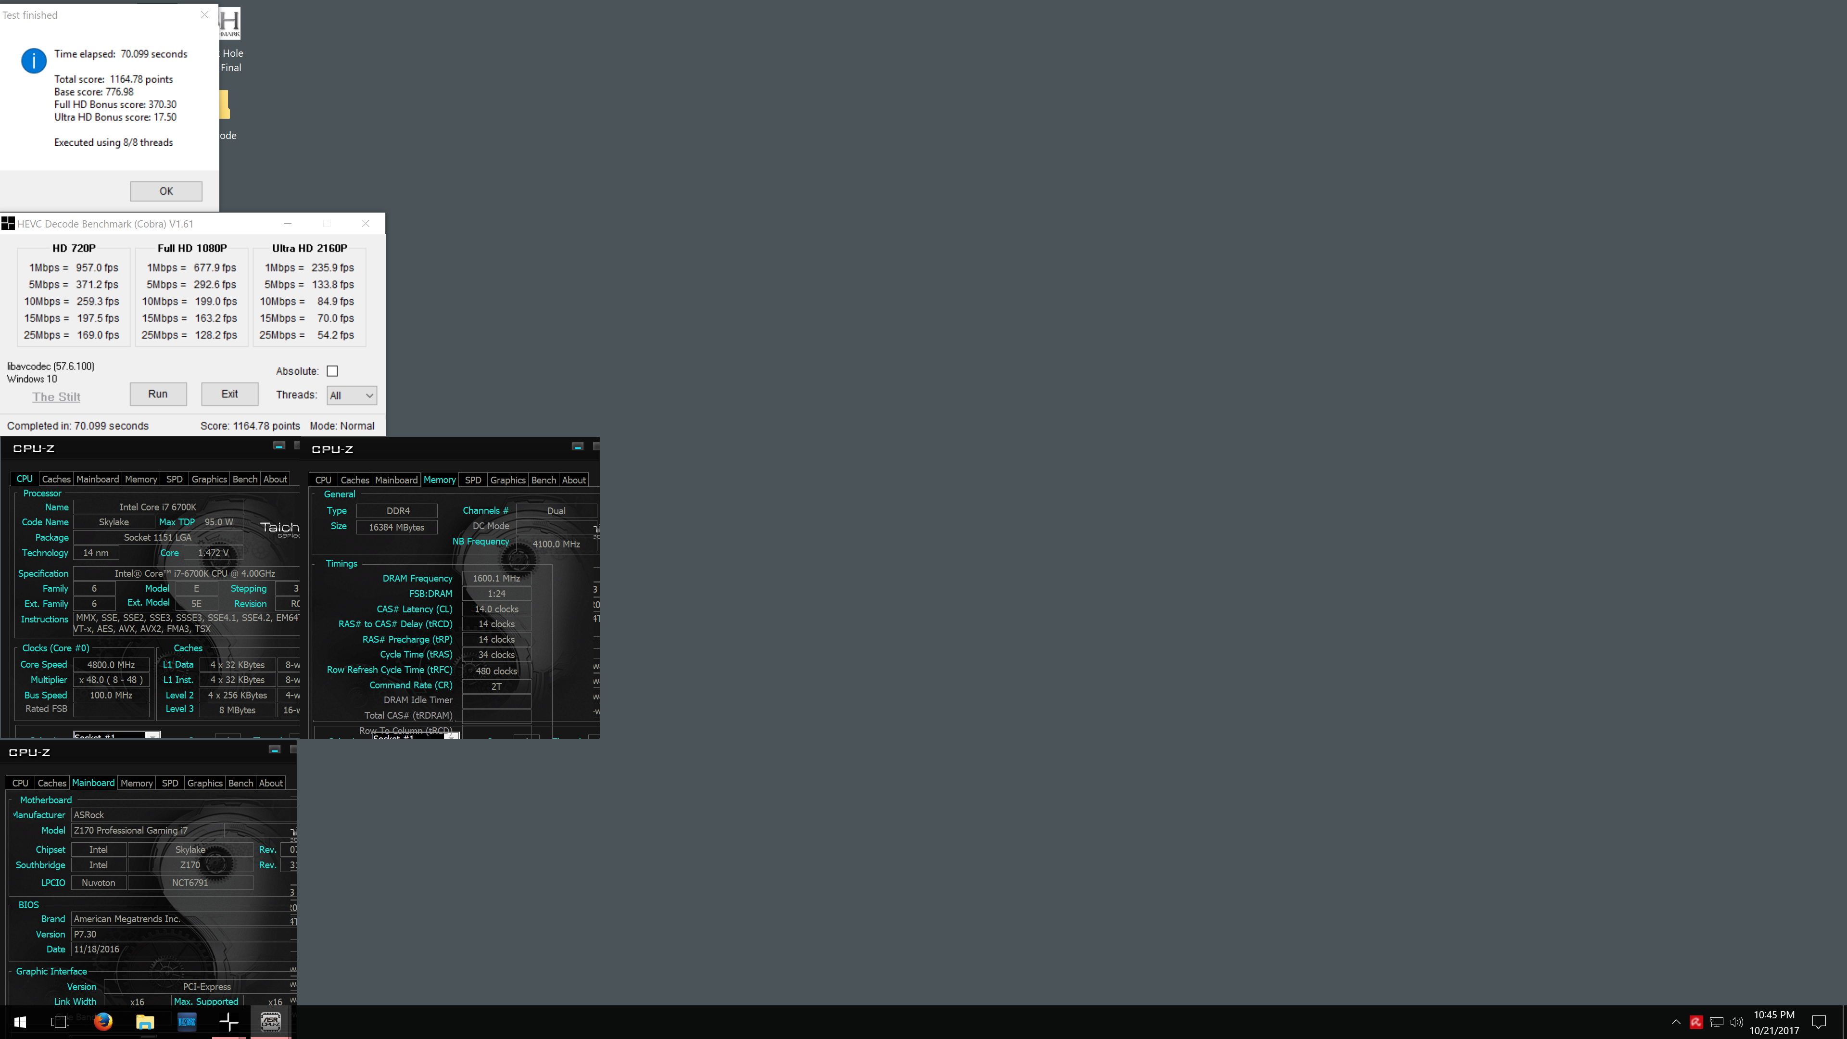
Task: Open the Action Center notifications icon
Action: (x=1819, y=1023)
